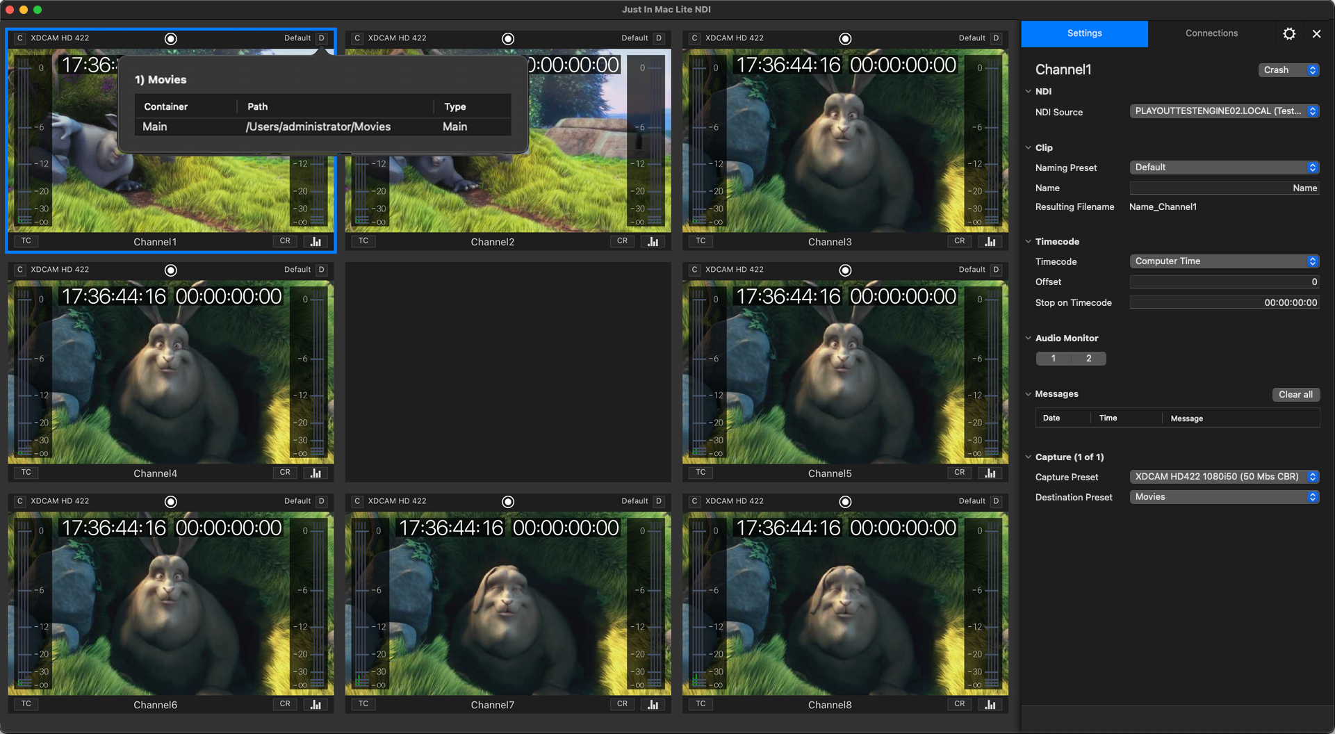Open audio levels icon for Channel6

[316, 704]
